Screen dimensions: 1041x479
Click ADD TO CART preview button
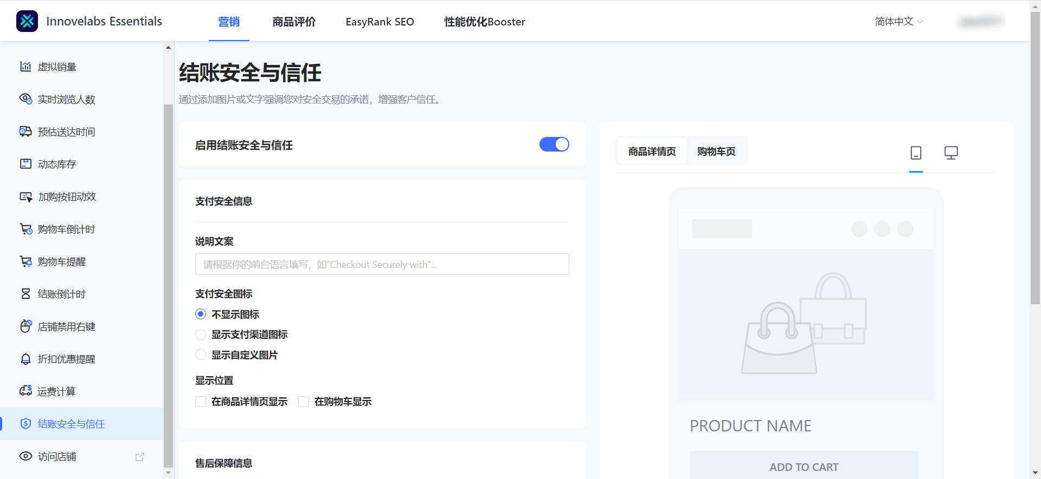pos(804,465)
